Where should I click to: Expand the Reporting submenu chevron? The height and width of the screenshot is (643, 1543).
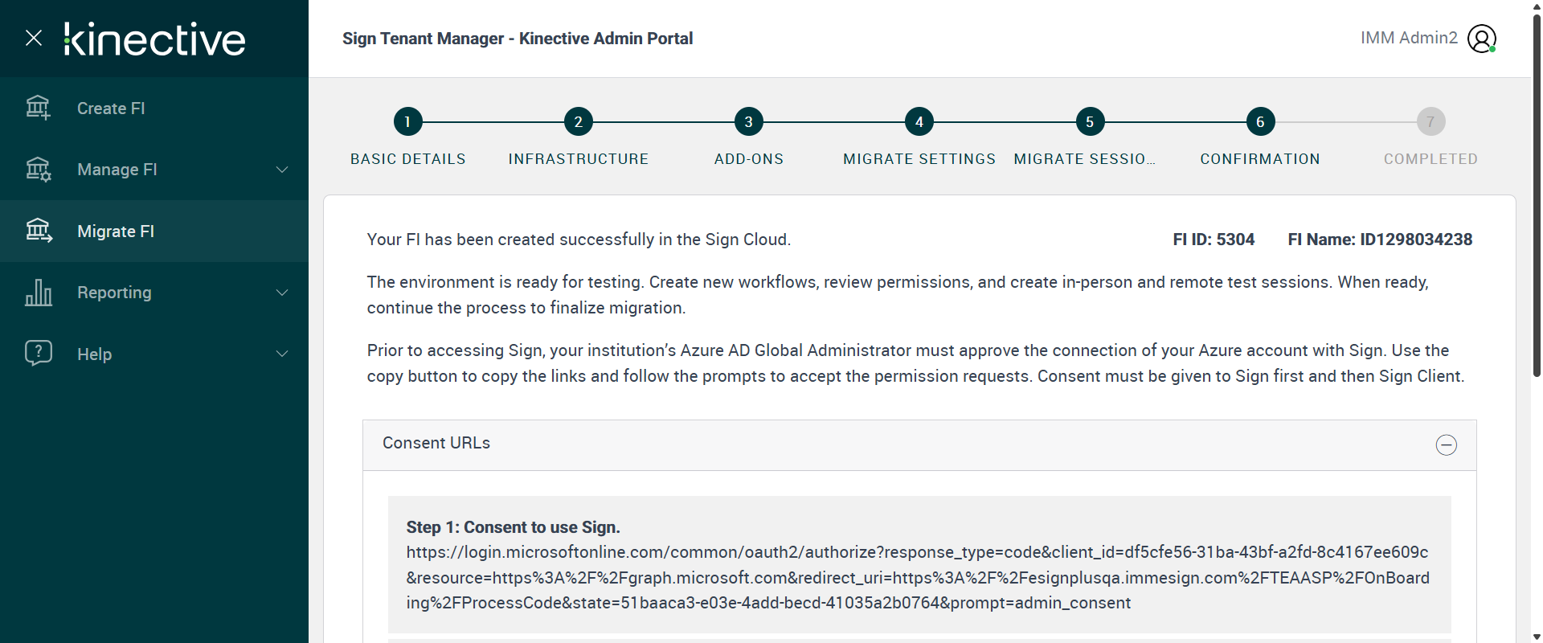(x=282, y=293)
